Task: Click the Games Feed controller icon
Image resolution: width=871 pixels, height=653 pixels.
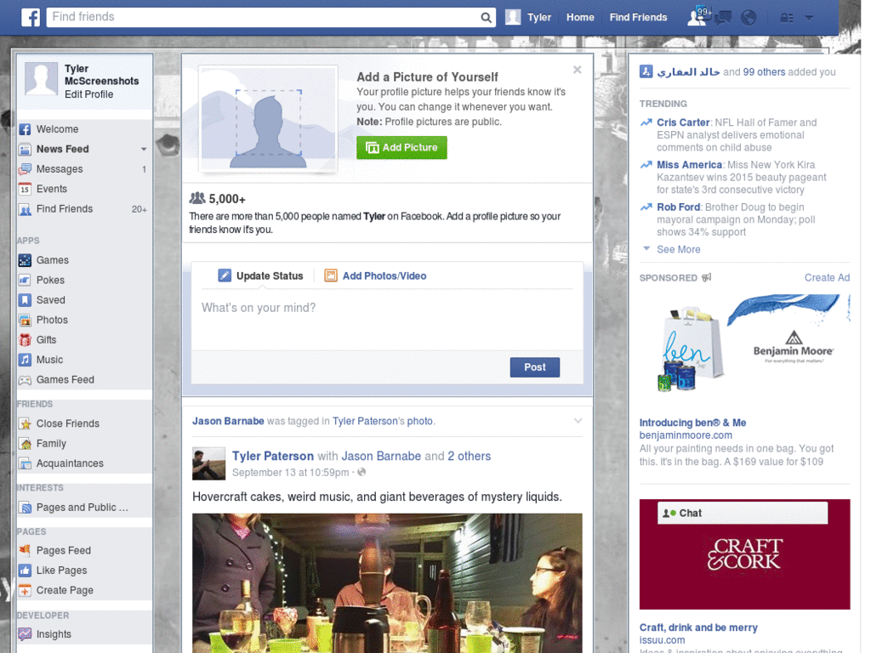Action: pos(25,380)
